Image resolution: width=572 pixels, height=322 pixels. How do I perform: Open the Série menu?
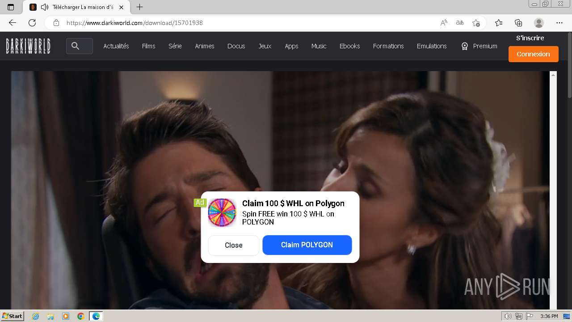(x=175, y=46)
